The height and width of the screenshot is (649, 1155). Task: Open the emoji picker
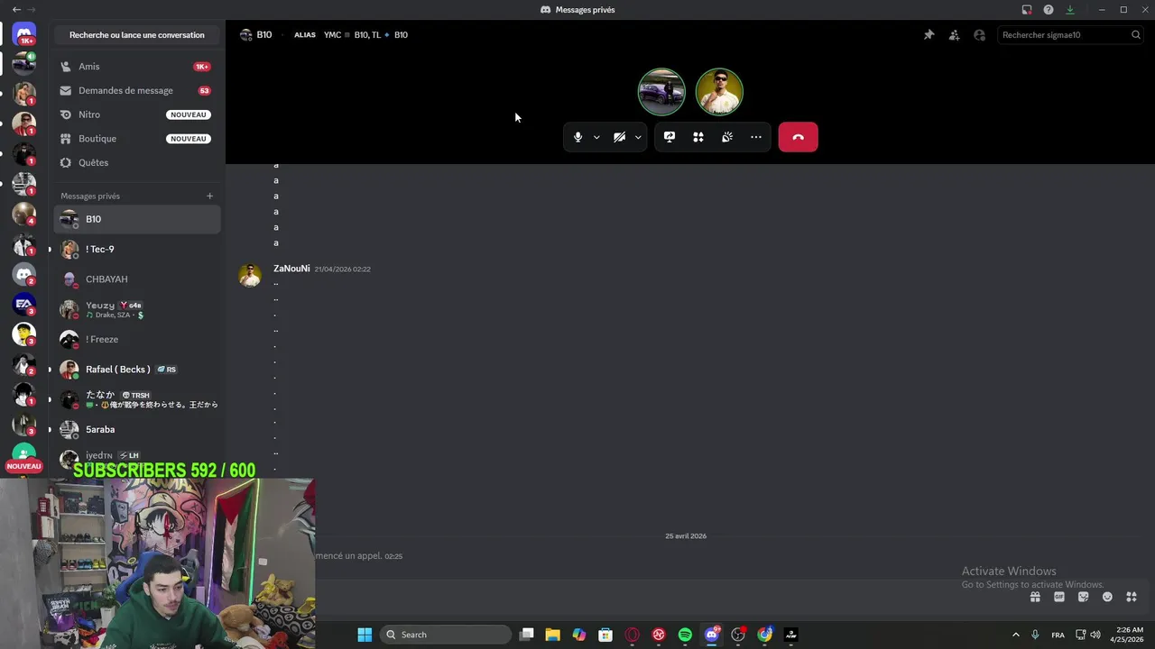[x=1107, y=597]
